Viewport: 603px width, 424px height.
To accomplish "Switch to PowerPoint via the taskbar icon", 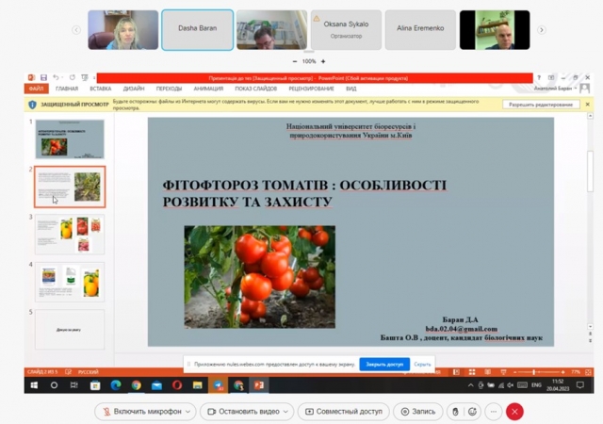I will click(x=259, y=385).
